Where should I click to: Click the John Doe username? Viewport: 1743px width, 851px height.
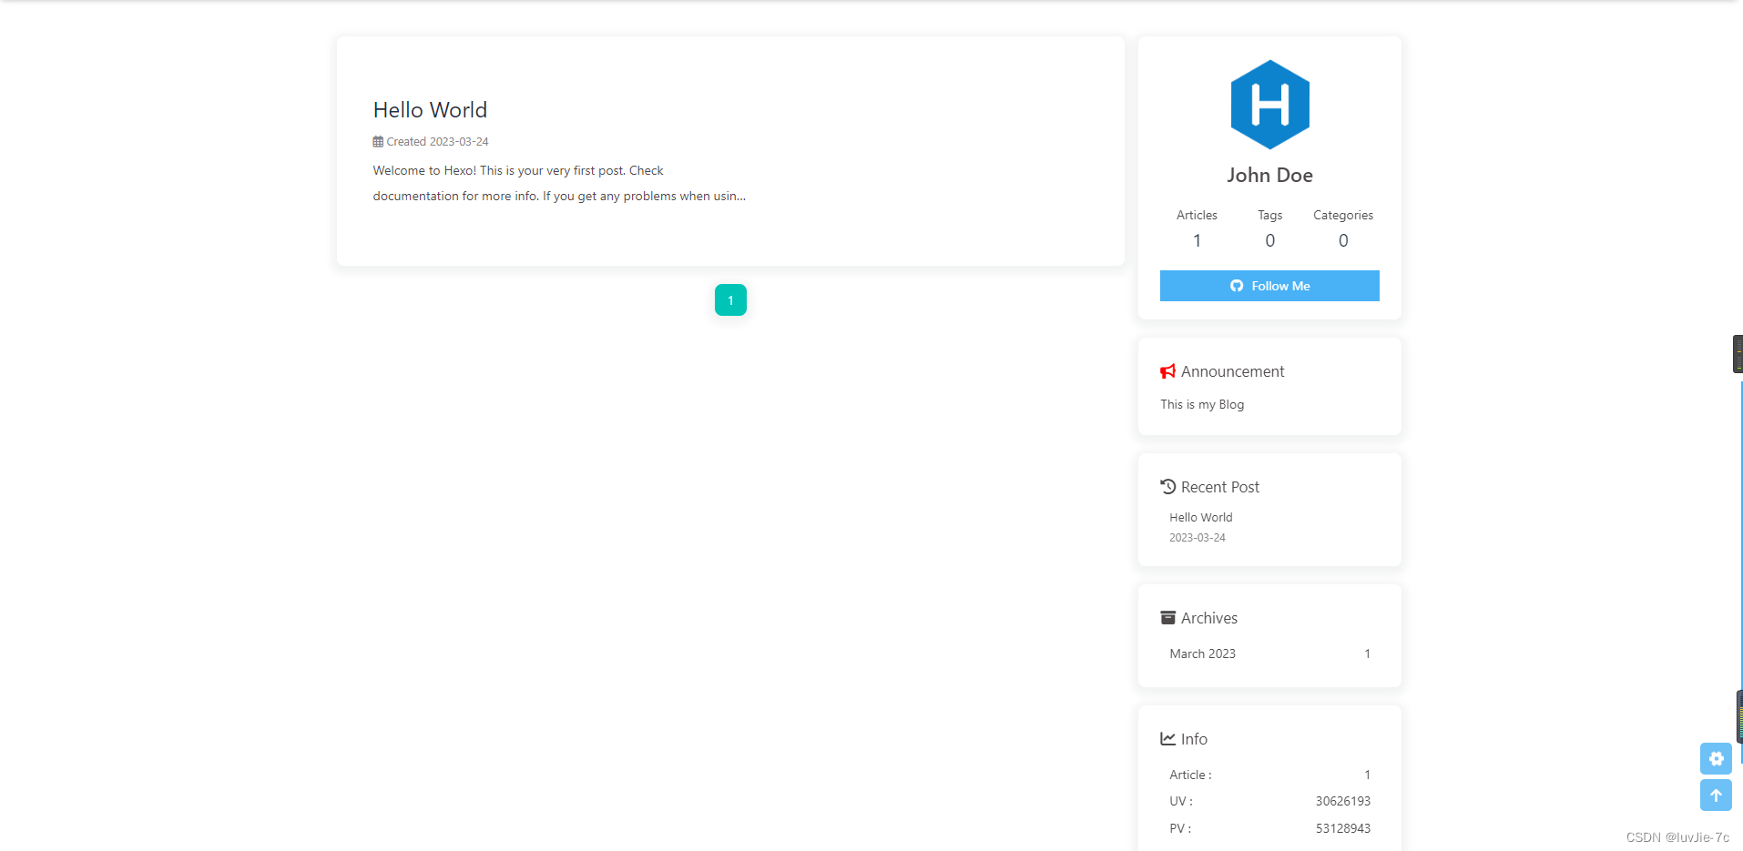1269,175
